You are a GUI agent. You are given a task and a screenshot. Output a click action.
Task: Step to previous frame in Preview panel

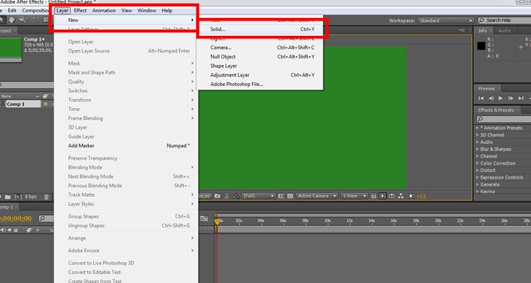coord(490,98)
